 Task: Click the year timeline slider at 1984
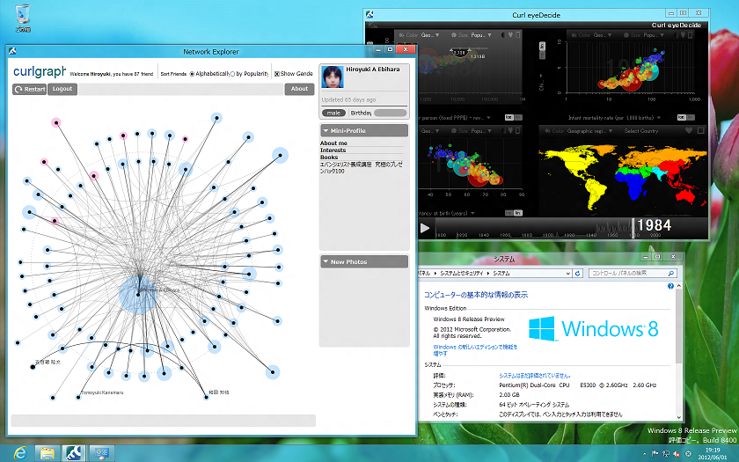(x=632, y=227)
